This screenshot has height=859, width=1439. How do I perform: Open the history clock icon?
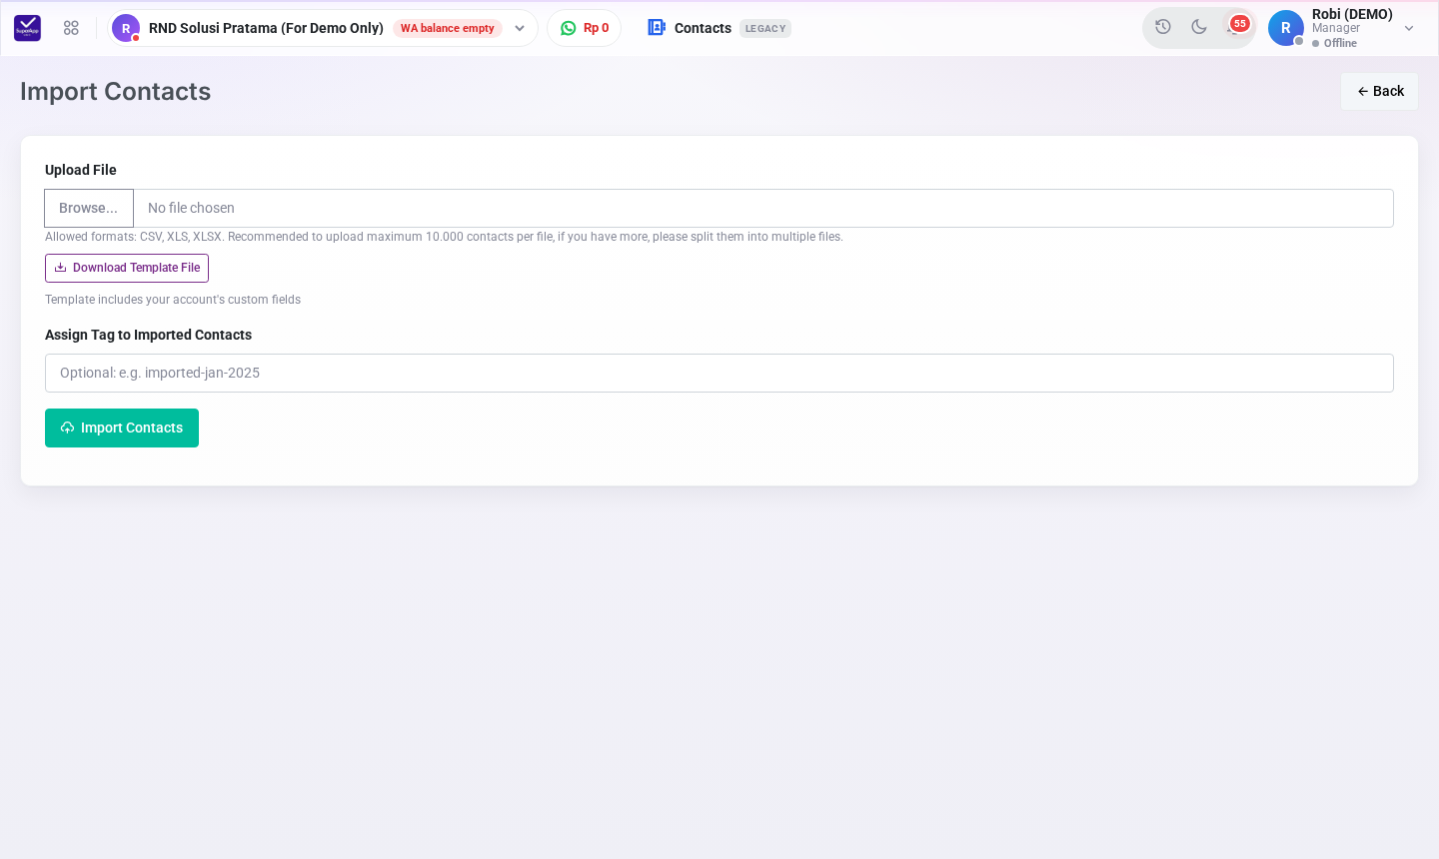tap(1163, 27)
